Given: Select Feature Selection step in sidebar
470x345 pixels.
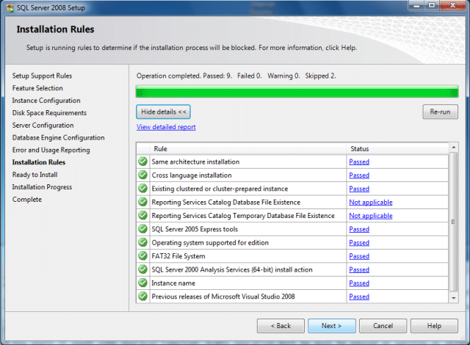Looking at the screenshot, I should (37, 88).
